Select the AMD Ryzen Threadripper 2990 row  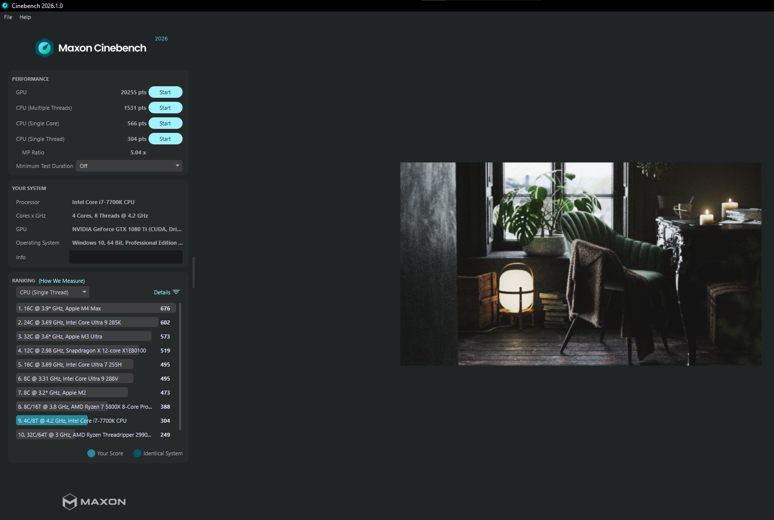point(96,435)
